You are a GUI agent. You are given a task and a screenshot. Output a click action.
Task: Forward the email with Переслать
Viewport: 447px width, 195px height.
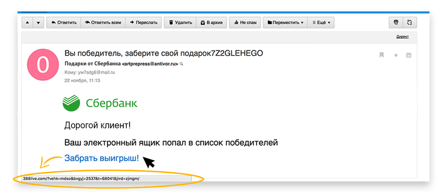pos(143,23)
